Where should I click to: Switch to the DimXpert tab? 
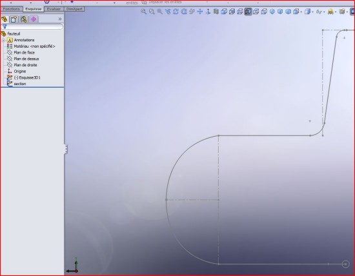click(74, 9)
